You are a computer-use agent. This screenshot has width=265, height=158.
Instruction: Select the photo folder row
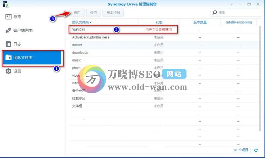point(164,68)
